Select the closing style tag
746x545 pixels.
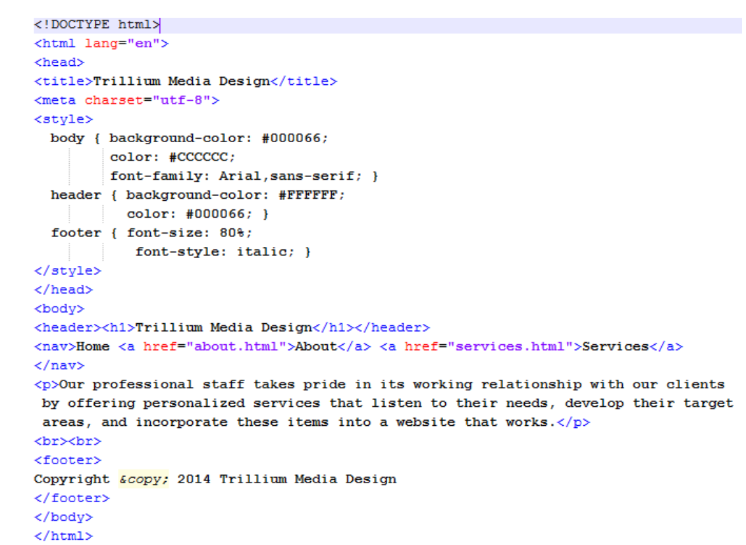[68, 271]
